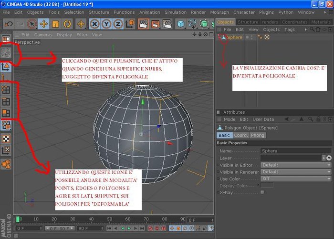Open the MoGraph menu
This screenshot has width=334, height=239.
(x=219, y=12)
